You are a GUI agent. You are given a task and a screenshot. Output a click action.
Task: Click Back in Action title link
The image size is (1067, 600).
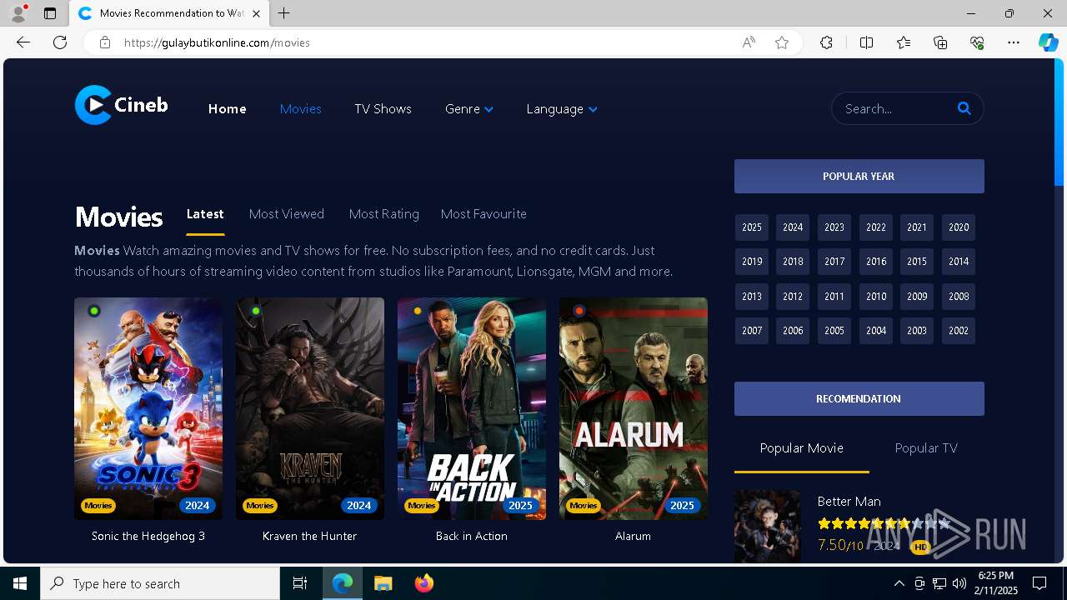[472, 536]
